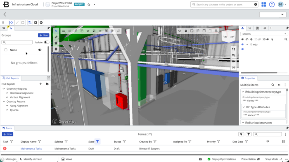Focus the global project search field

pos(224,5)
